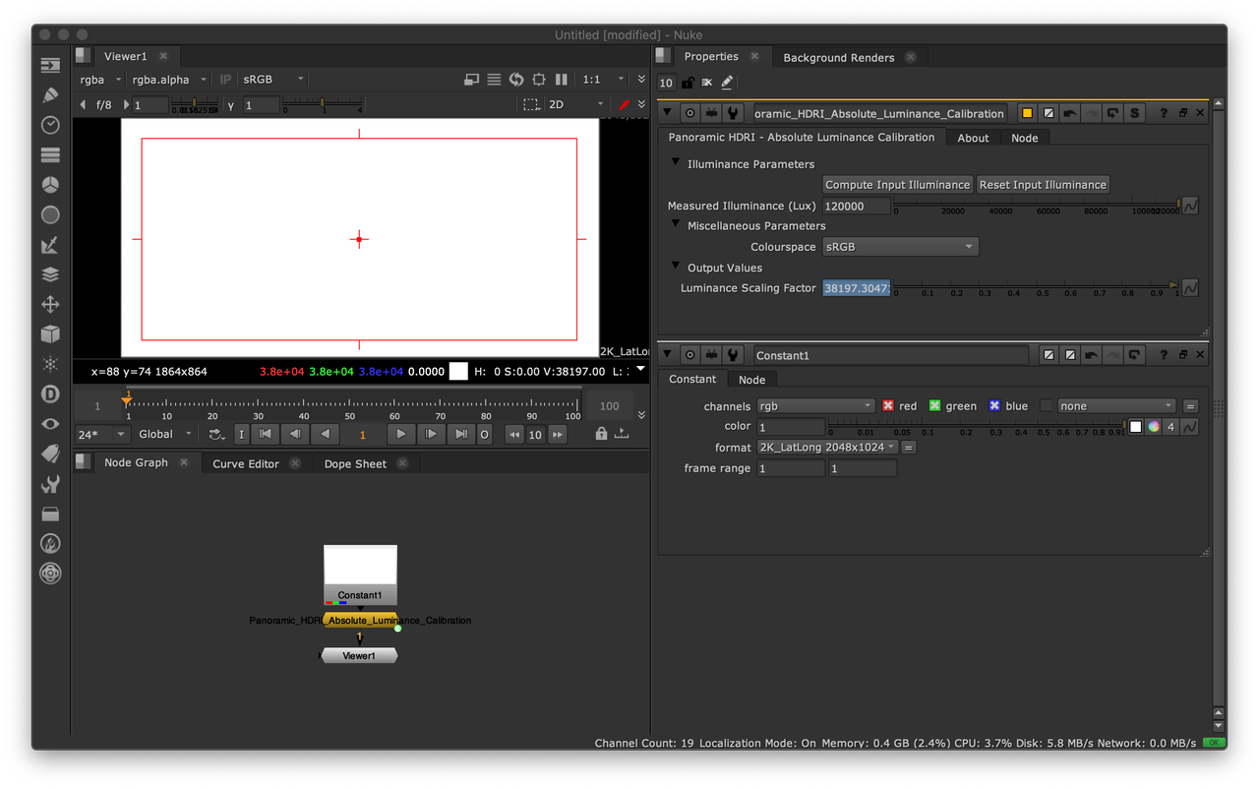The image size is (1259, 789).
Task: Open the Node tab of Constant1 panel
Action: 751,380
